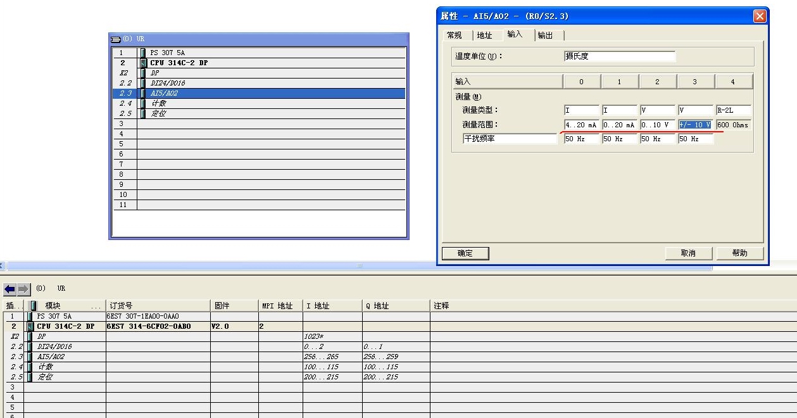Switch to the 常规 tab

[455, 35]
